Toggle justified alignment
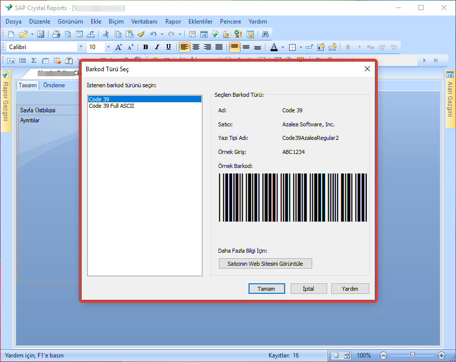Image resolution: width=456 pixels, height=362 pixels. coord(219,47)
